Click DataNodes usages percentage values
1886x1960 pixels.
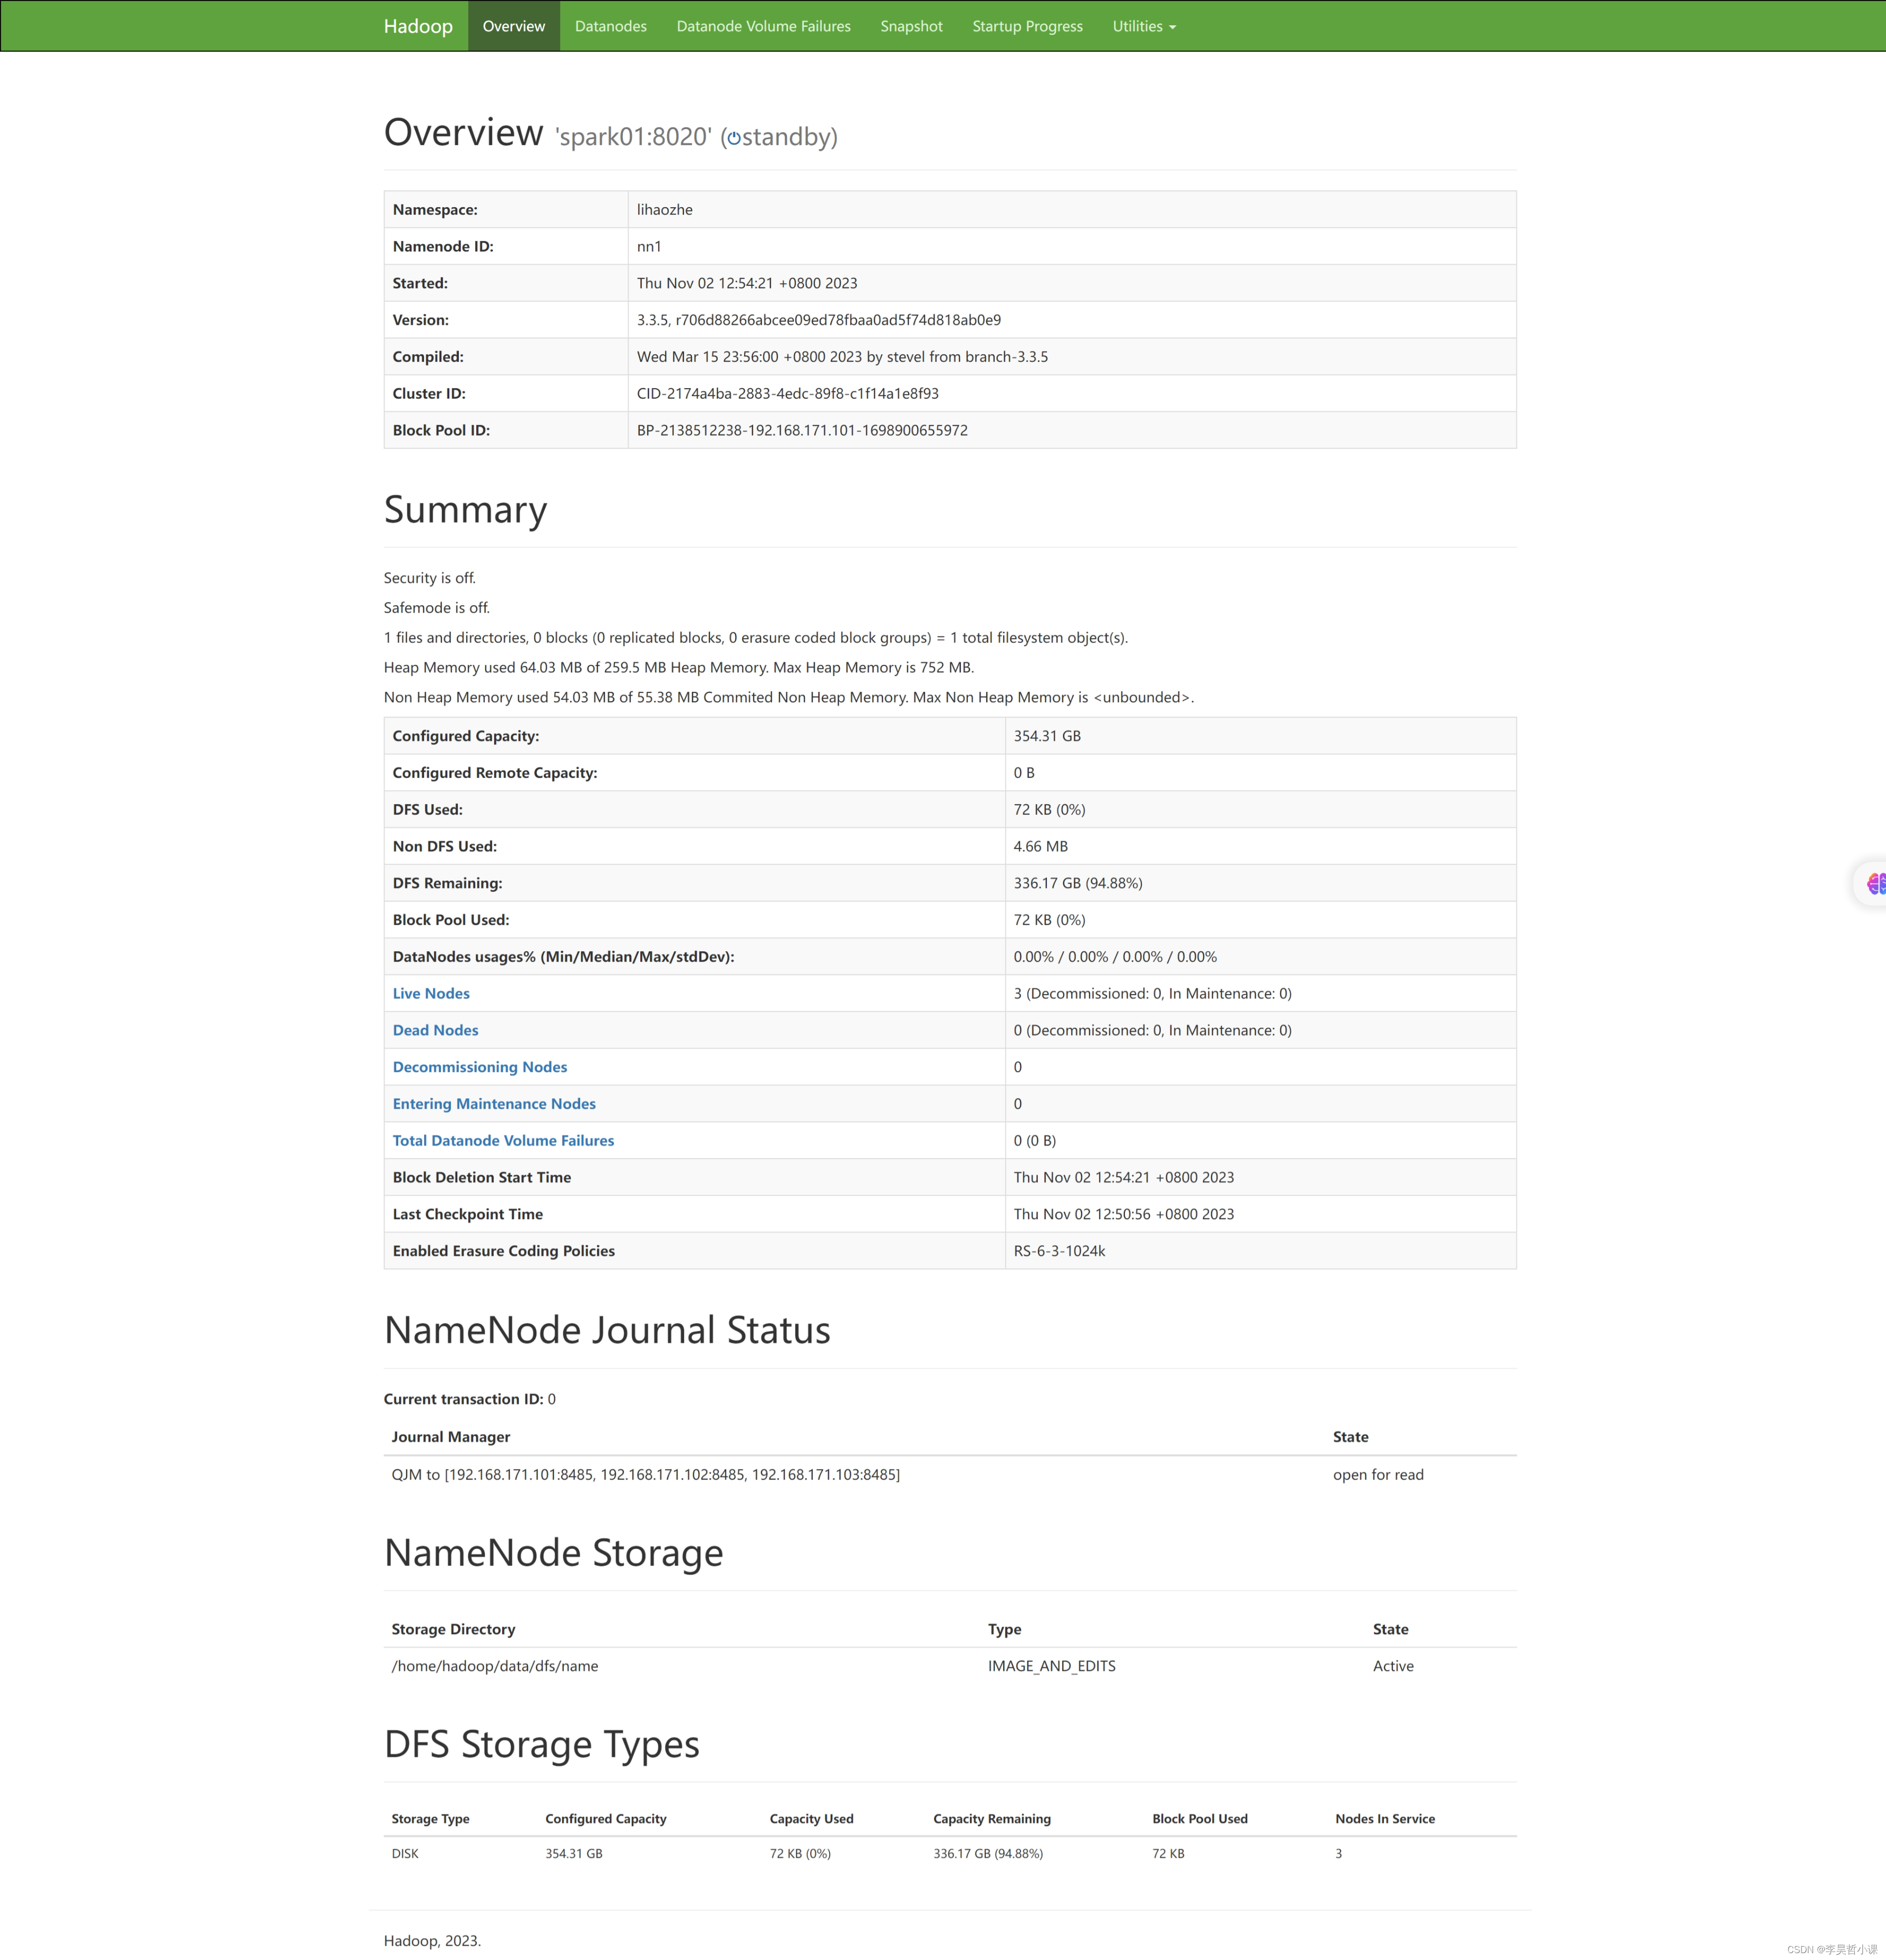pyautogui.click(x=1115, y=957)
